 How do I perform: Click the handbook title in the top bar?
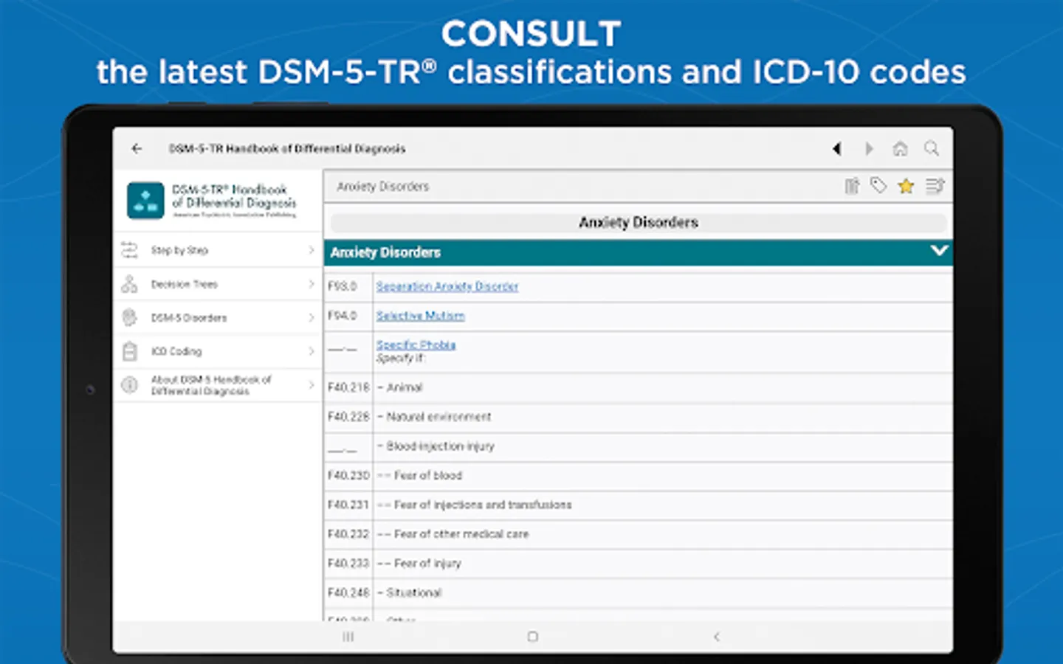(x=287, y=148)
